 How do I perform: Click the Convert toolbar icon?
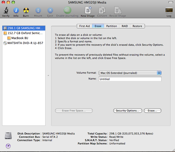click(x=102, y=10)
